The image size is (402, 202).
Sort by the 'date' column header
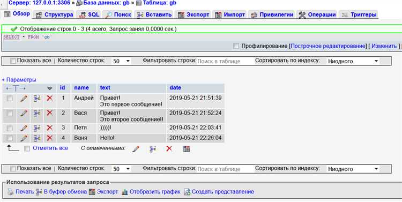pyautogui.click(x=175, y=88)
